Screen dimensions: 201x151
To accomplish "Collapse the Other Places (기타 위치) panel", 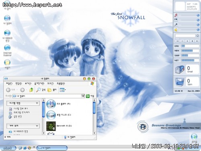I will (37, 126).
